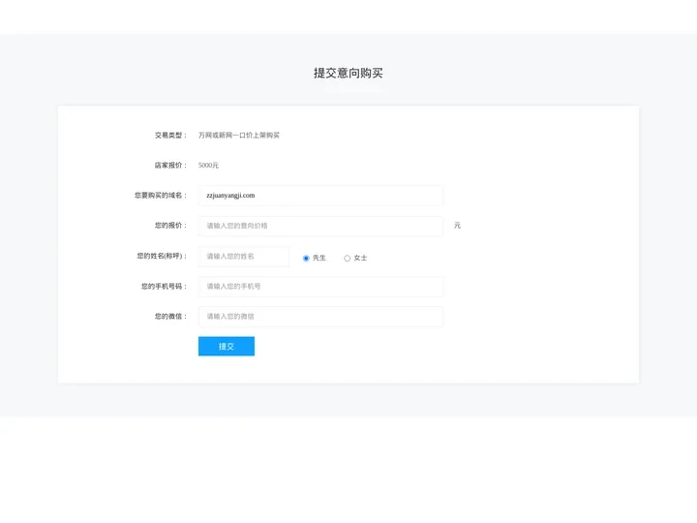Click the 女士 text label
This screenshot has width=697, height=523.
click(360, 258)
